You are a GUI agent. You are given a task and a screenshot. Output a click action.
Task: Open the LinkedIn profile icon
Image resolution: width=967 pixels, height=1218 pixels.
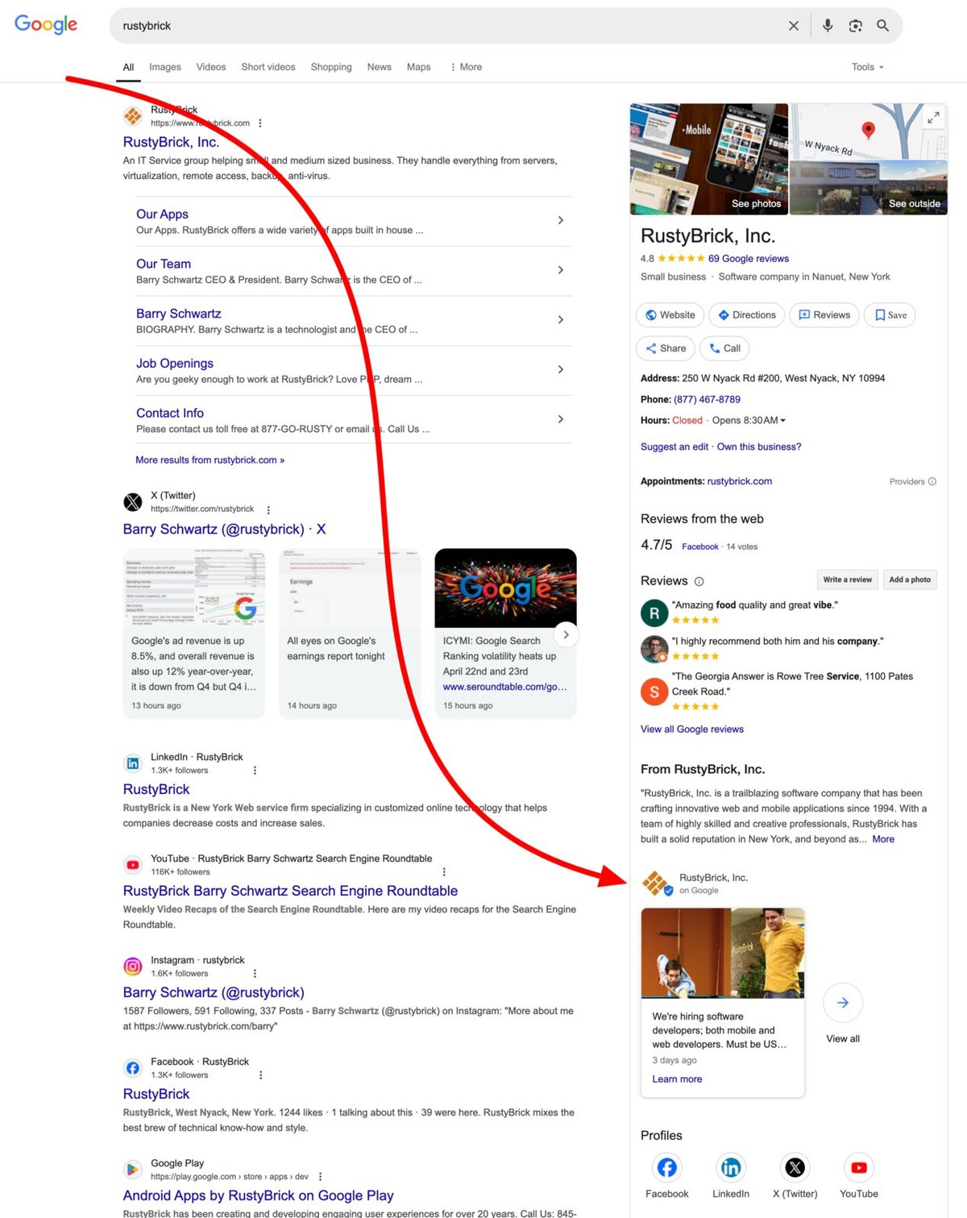(x=731, y=1167)
